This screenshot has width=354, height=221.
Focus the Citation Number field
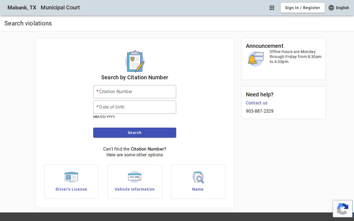135,92
